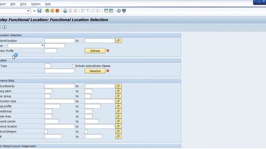Click the class Type input field

coord(47,66)
